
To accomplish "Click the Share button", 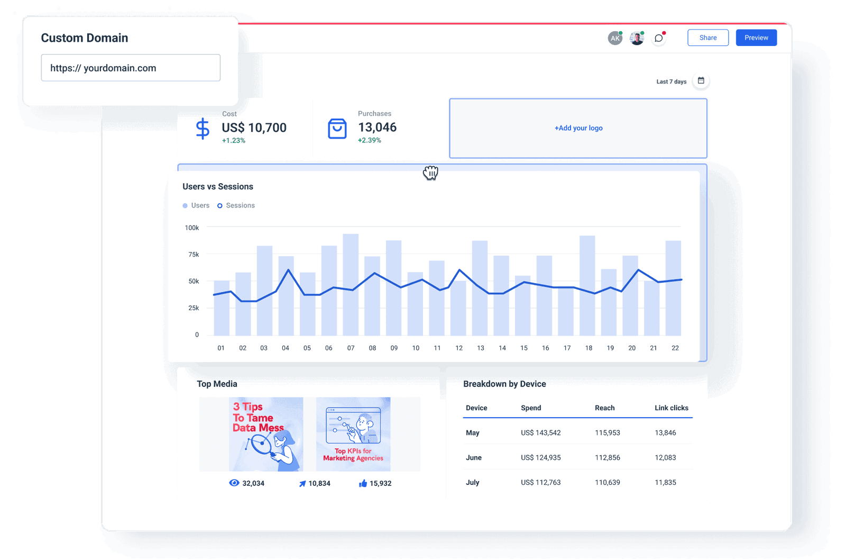I will click(707, 38).
